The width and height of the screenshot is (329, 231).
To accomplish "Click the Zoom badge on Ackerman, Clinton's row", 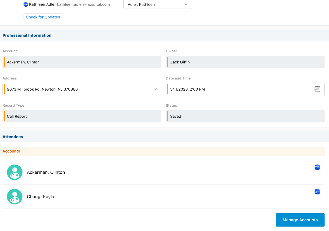I will tap(317, 167).
